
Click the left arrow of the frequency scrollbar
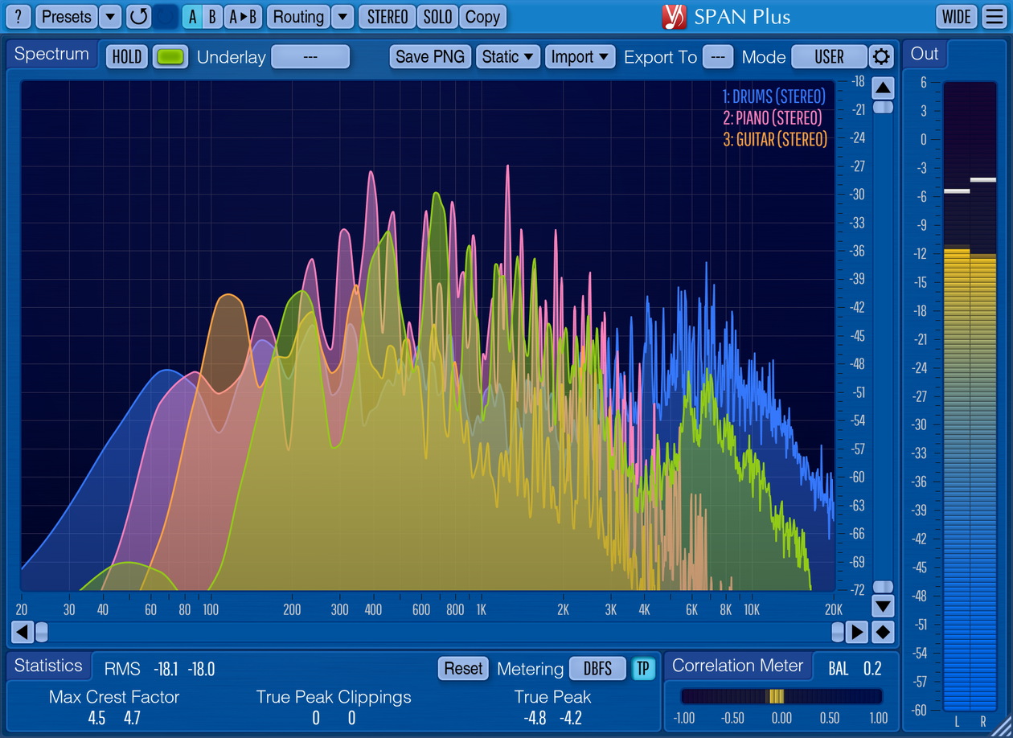coord(22,633)
